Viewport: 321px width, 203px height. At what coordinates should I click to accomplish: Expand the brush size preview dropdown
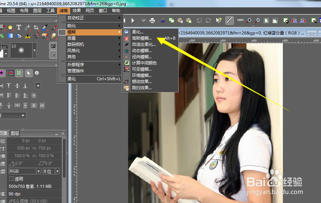pyautogui.click(x=35, y=50)
